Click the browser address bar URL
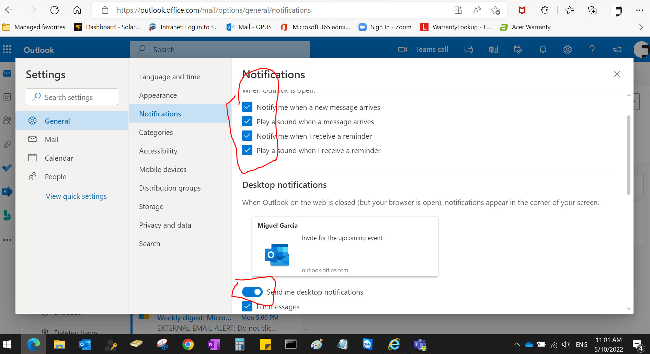This screenshot has width=650, height=354. coord(214,10)
